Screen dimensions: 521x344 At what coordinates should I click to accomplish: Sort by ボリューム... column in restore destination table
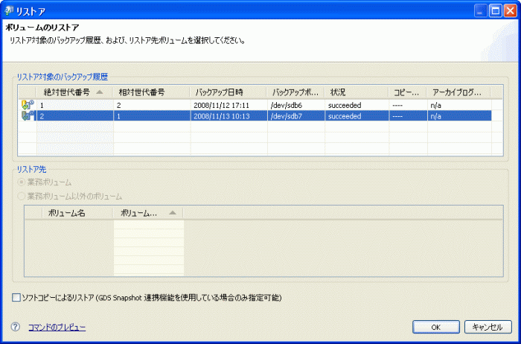[x=147, y=213]
